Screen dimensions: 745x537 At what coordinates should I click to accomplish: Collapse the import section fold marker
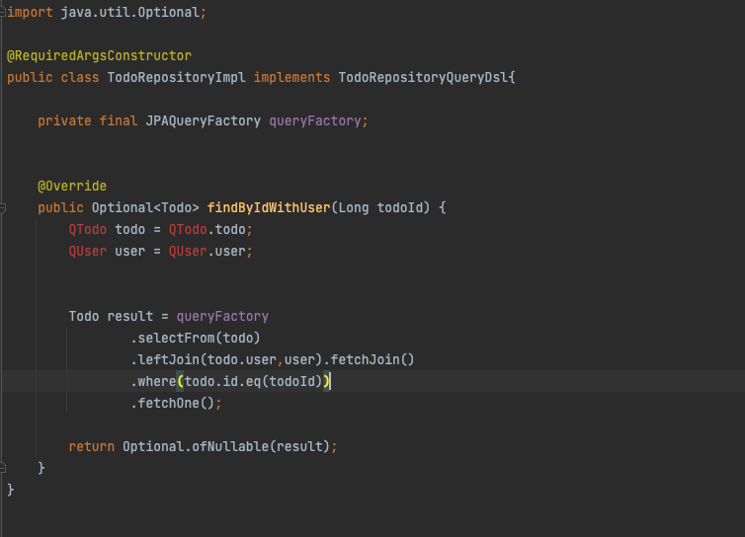[2, 13]
